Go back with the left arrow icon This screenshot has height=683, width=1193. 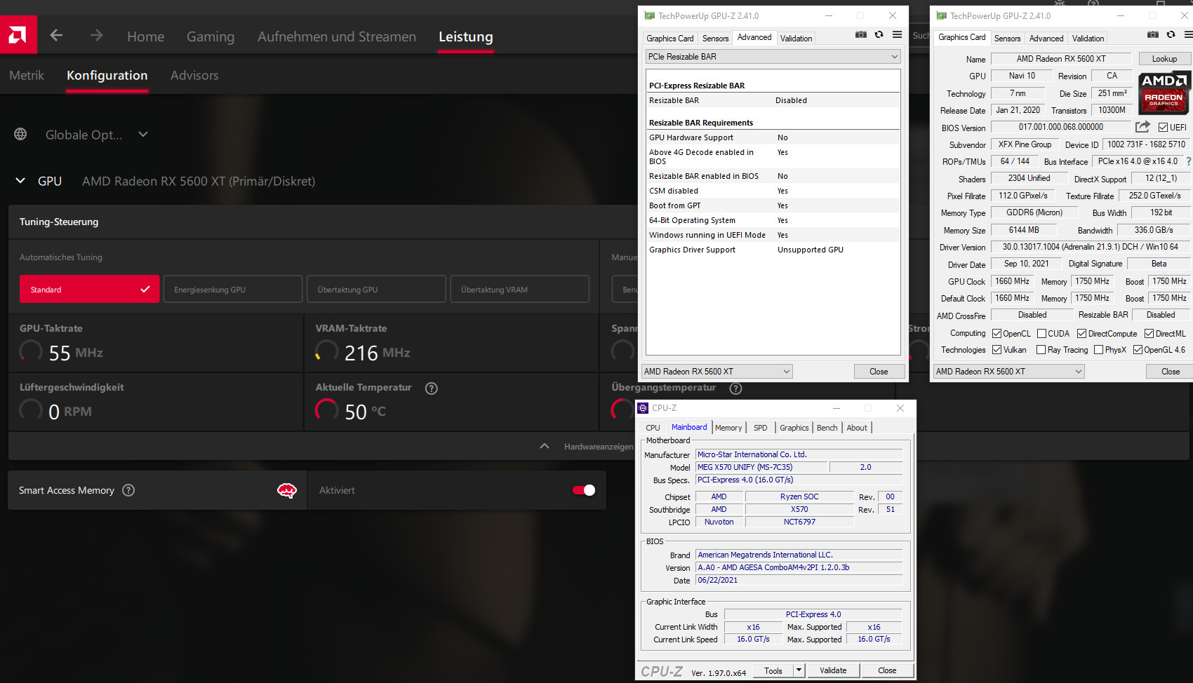(x=57, y=35)
